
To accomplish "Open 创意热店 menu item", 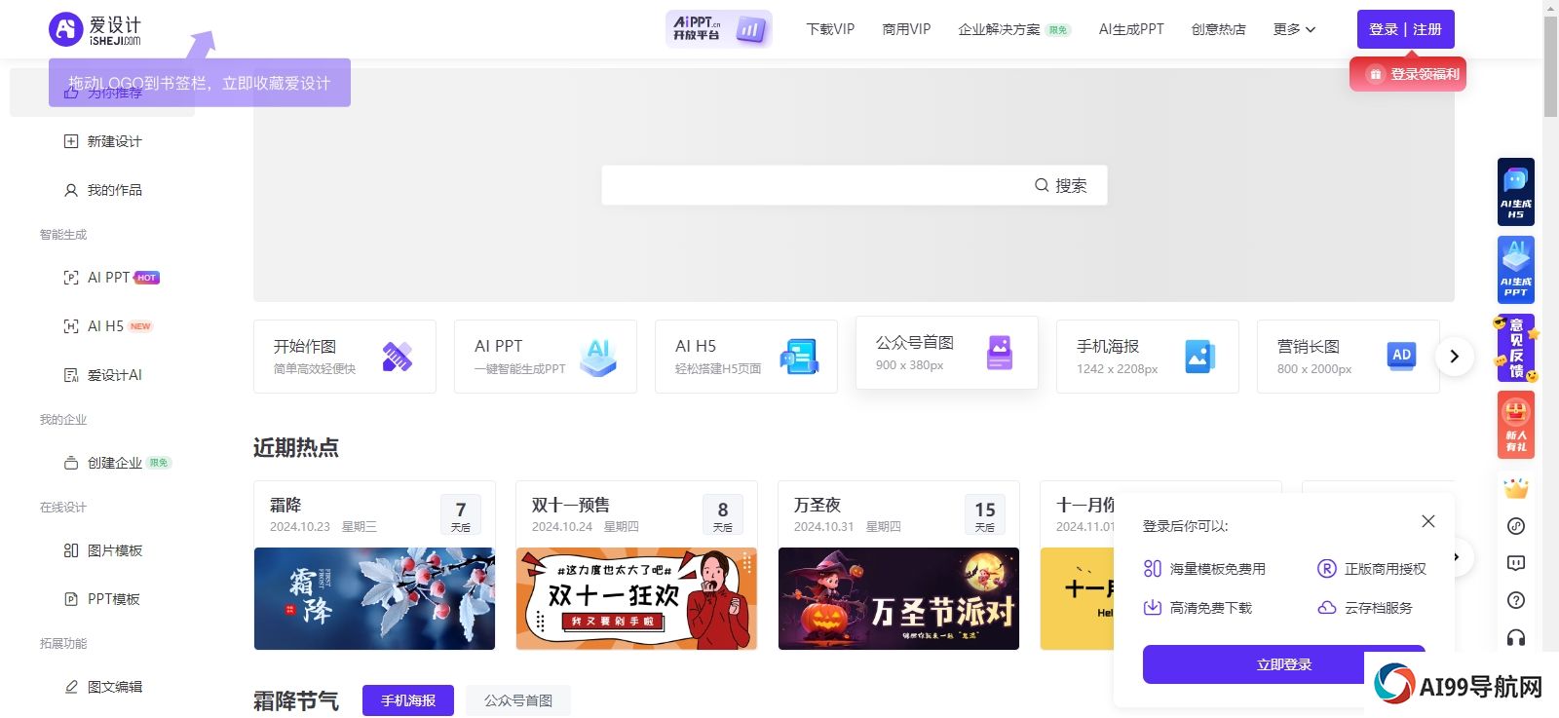I will [x=1218, y=29].
